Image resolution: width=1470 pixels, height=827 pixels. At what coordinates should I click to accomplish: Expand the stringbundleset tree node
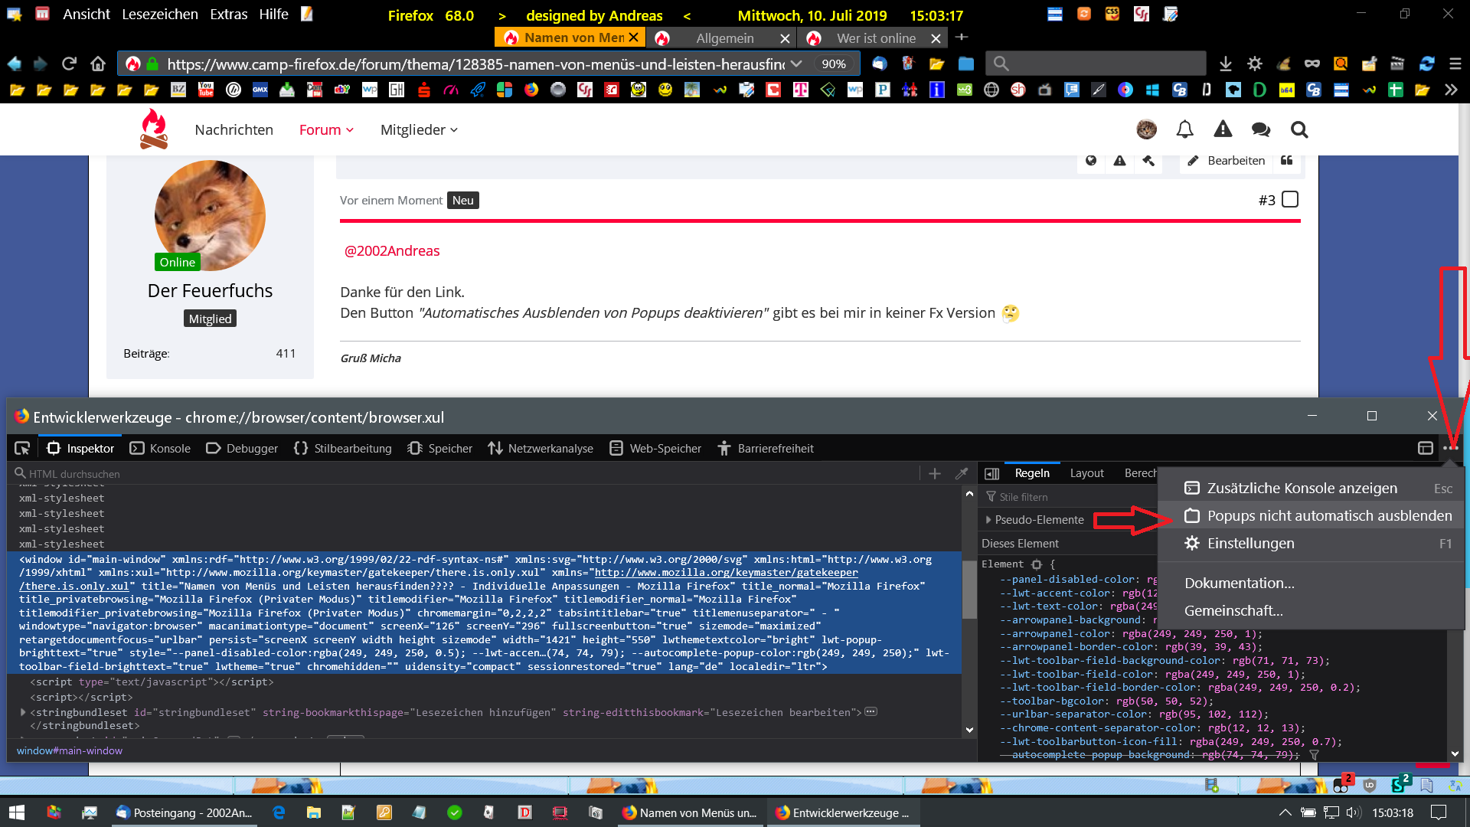tap(23, 711)
